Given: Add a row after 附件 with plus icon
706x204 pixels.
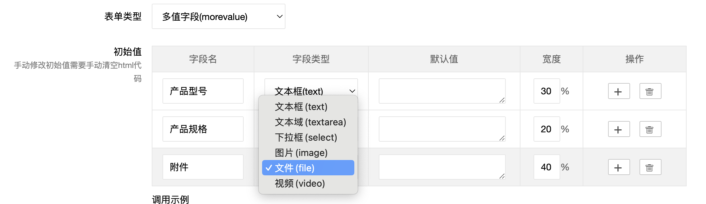Looking at the screenshot, I should tap(619, 167).
